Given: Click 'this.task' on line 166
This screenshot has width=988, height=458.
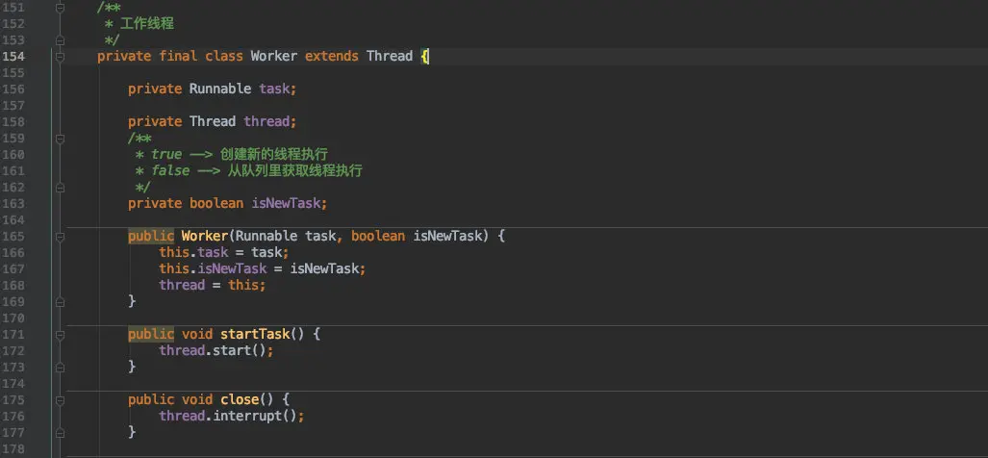Looking at the screenshot, I should [x=192, y=253].
